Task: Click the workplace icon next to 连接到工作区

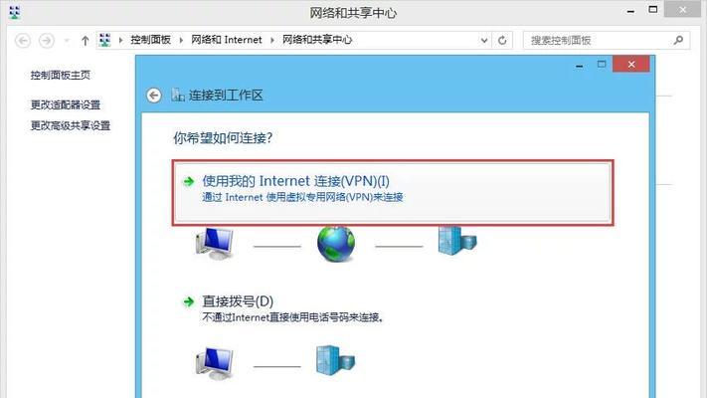Action: point(178,96)
